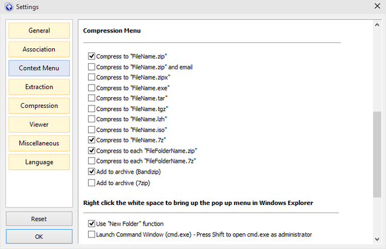
Task: Check Add to archive (7zip)
Action: 92,182
